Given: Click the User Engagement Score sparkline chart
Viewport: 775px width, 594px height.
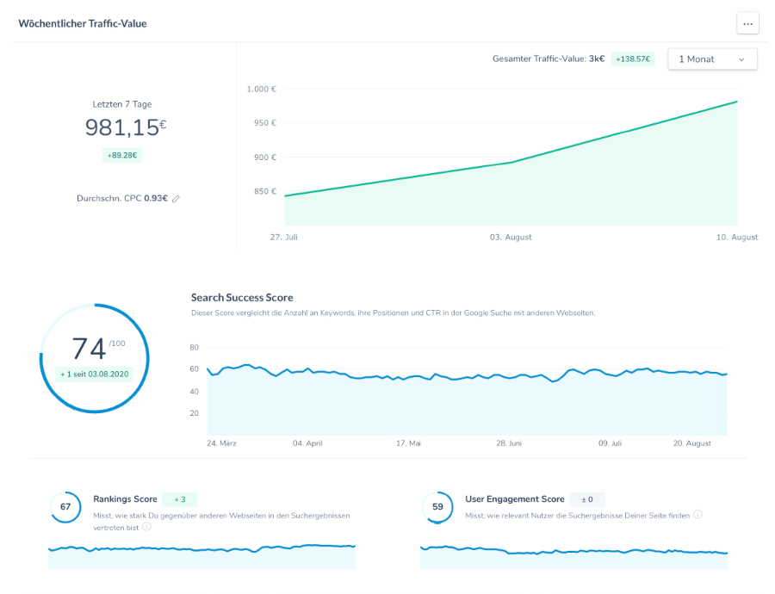Looking at the screenshot, I should point(573,557).
